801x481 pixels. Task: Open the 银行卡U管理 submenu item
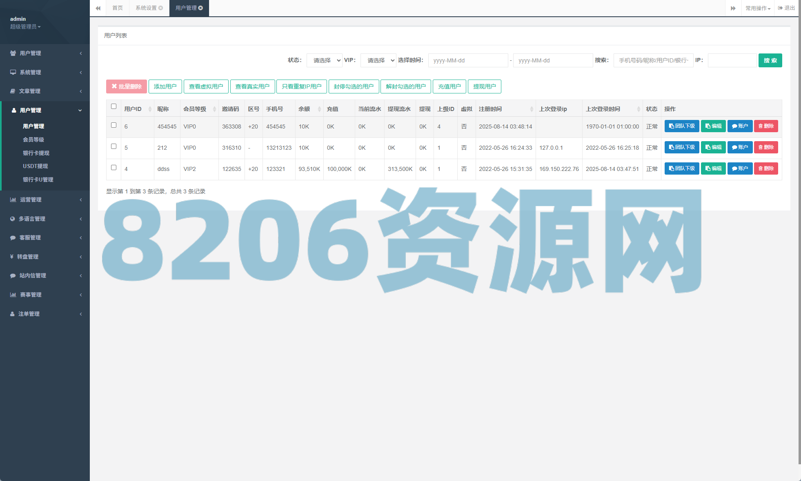[38, 180]
